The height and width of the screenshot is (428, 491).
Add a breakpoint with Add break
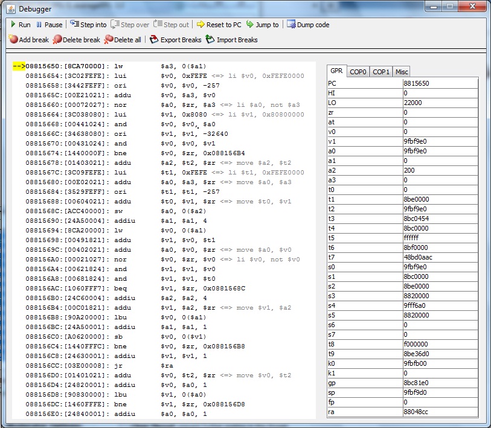tap(28, 40)
